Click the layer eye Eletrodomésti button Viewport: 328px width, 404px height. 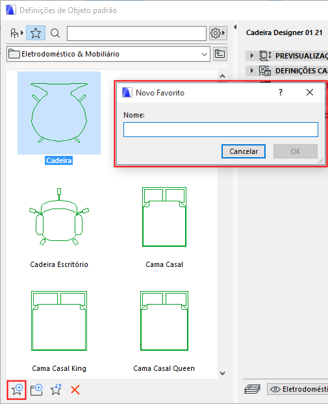click(x=297, y=389)
